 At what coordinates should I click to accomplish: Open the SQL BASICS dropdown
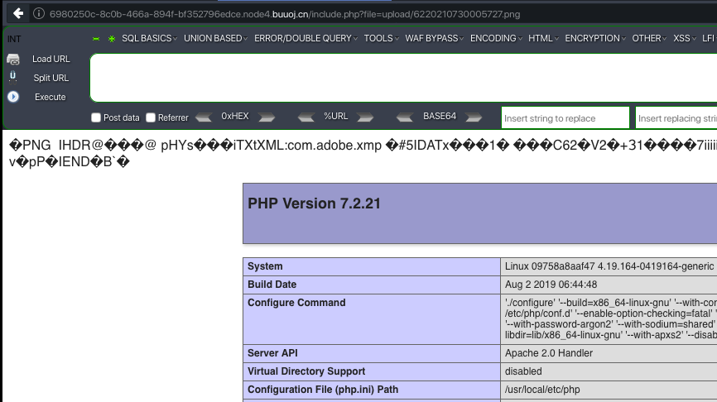pyautogui.click(x=149, y=38)
